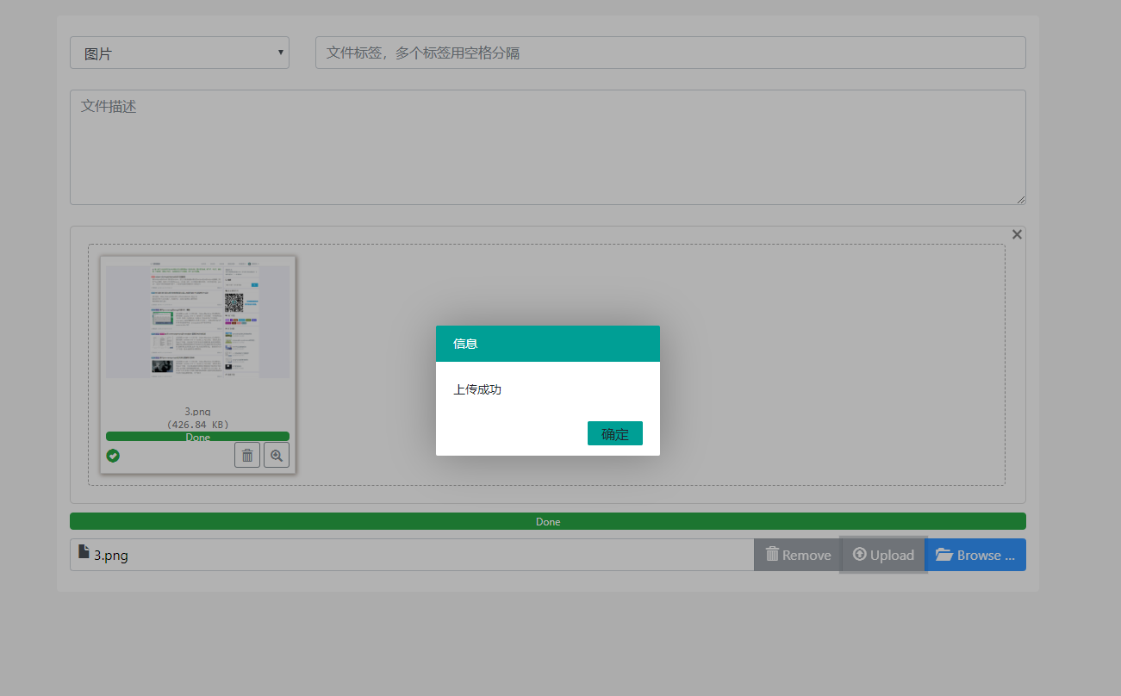Click the description textarea resize handle

click(x=1021, y=200)
